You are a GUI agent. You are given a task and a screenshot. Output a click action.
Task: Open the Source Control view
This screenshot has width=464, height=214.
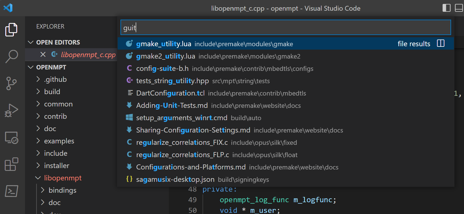pyautogui.click(x=11, y=83)
